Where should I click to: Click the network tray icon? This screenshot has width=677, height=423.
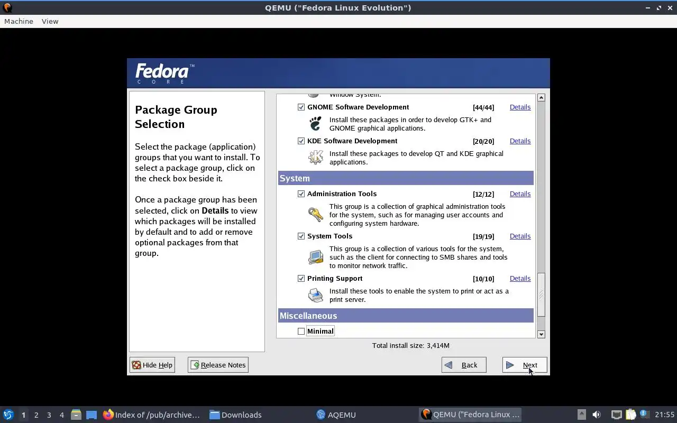click(x=616, y=415)
